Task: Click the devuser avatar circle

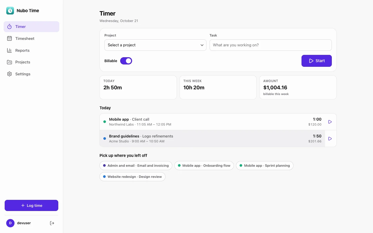Action: point(10,223)
